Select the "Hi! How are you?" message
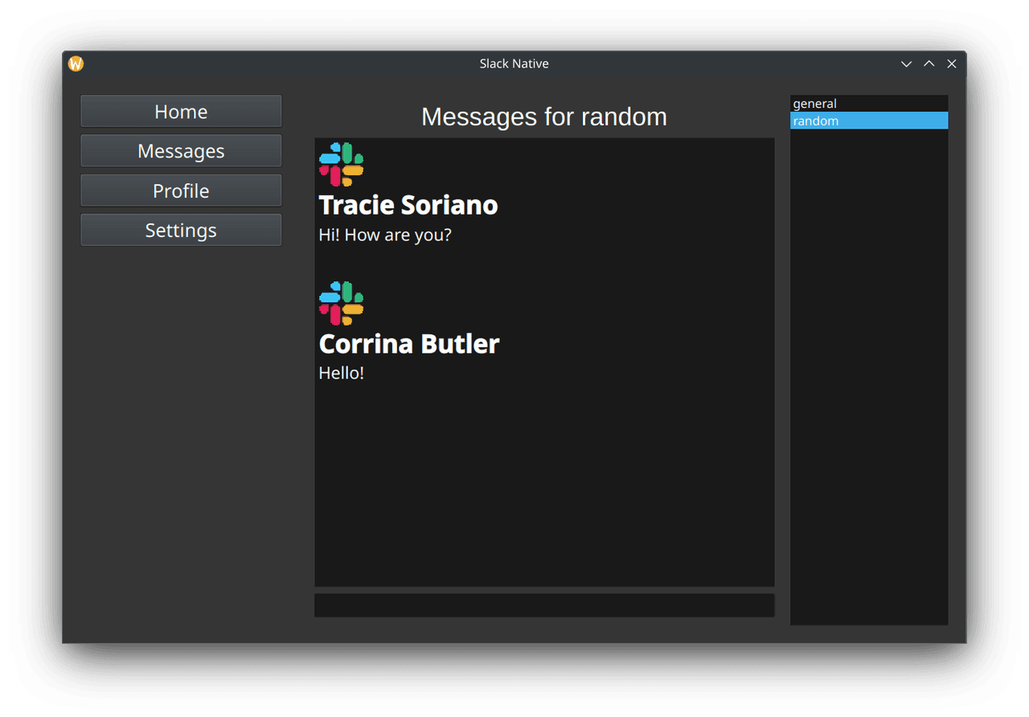The width and height of the screenshot is (1029, 717). (x=385, y=236)
